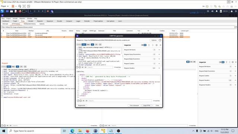The height and width of the screenshot is (134, 238).
Task: Switch to the Target tab
Action: [15, 21]
